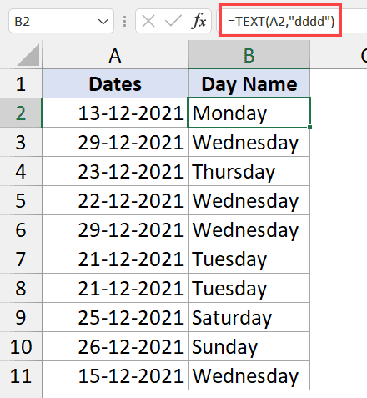The image size is (367, 398).
Task: Select column A header
Action: click(x=115, y=55)
